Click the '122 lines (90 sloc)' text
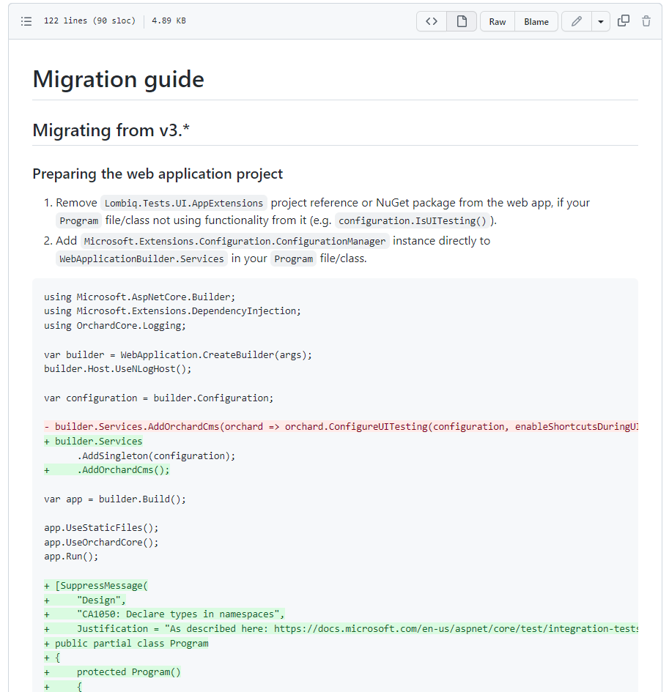 89,21
